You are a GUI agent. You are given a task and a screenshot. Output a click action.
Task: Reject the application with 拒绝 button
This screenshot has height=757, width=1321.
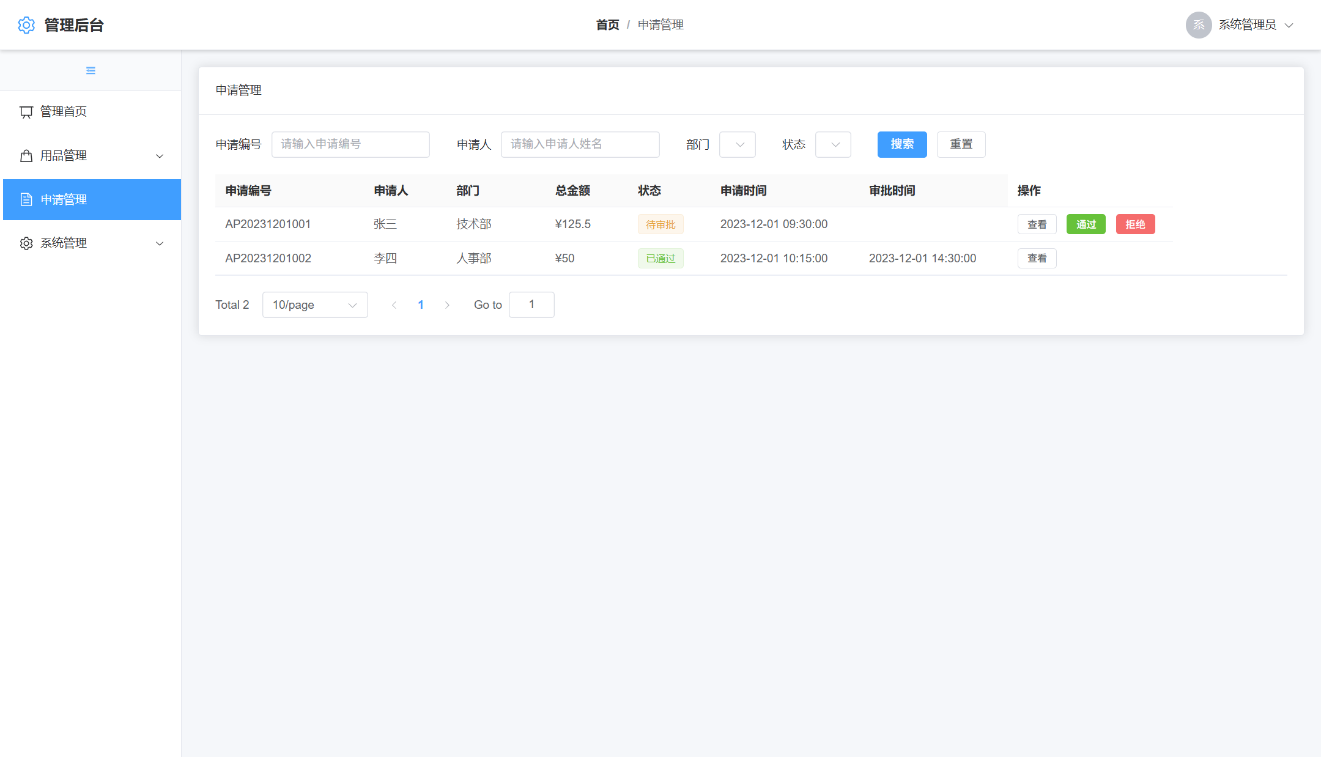coord(1135,224)
